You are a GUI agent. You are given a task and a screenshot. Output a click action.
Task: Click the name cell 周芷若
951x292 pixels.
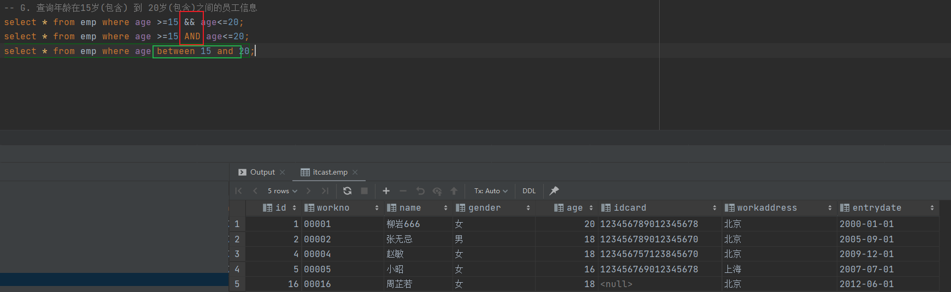click(418, 284)
